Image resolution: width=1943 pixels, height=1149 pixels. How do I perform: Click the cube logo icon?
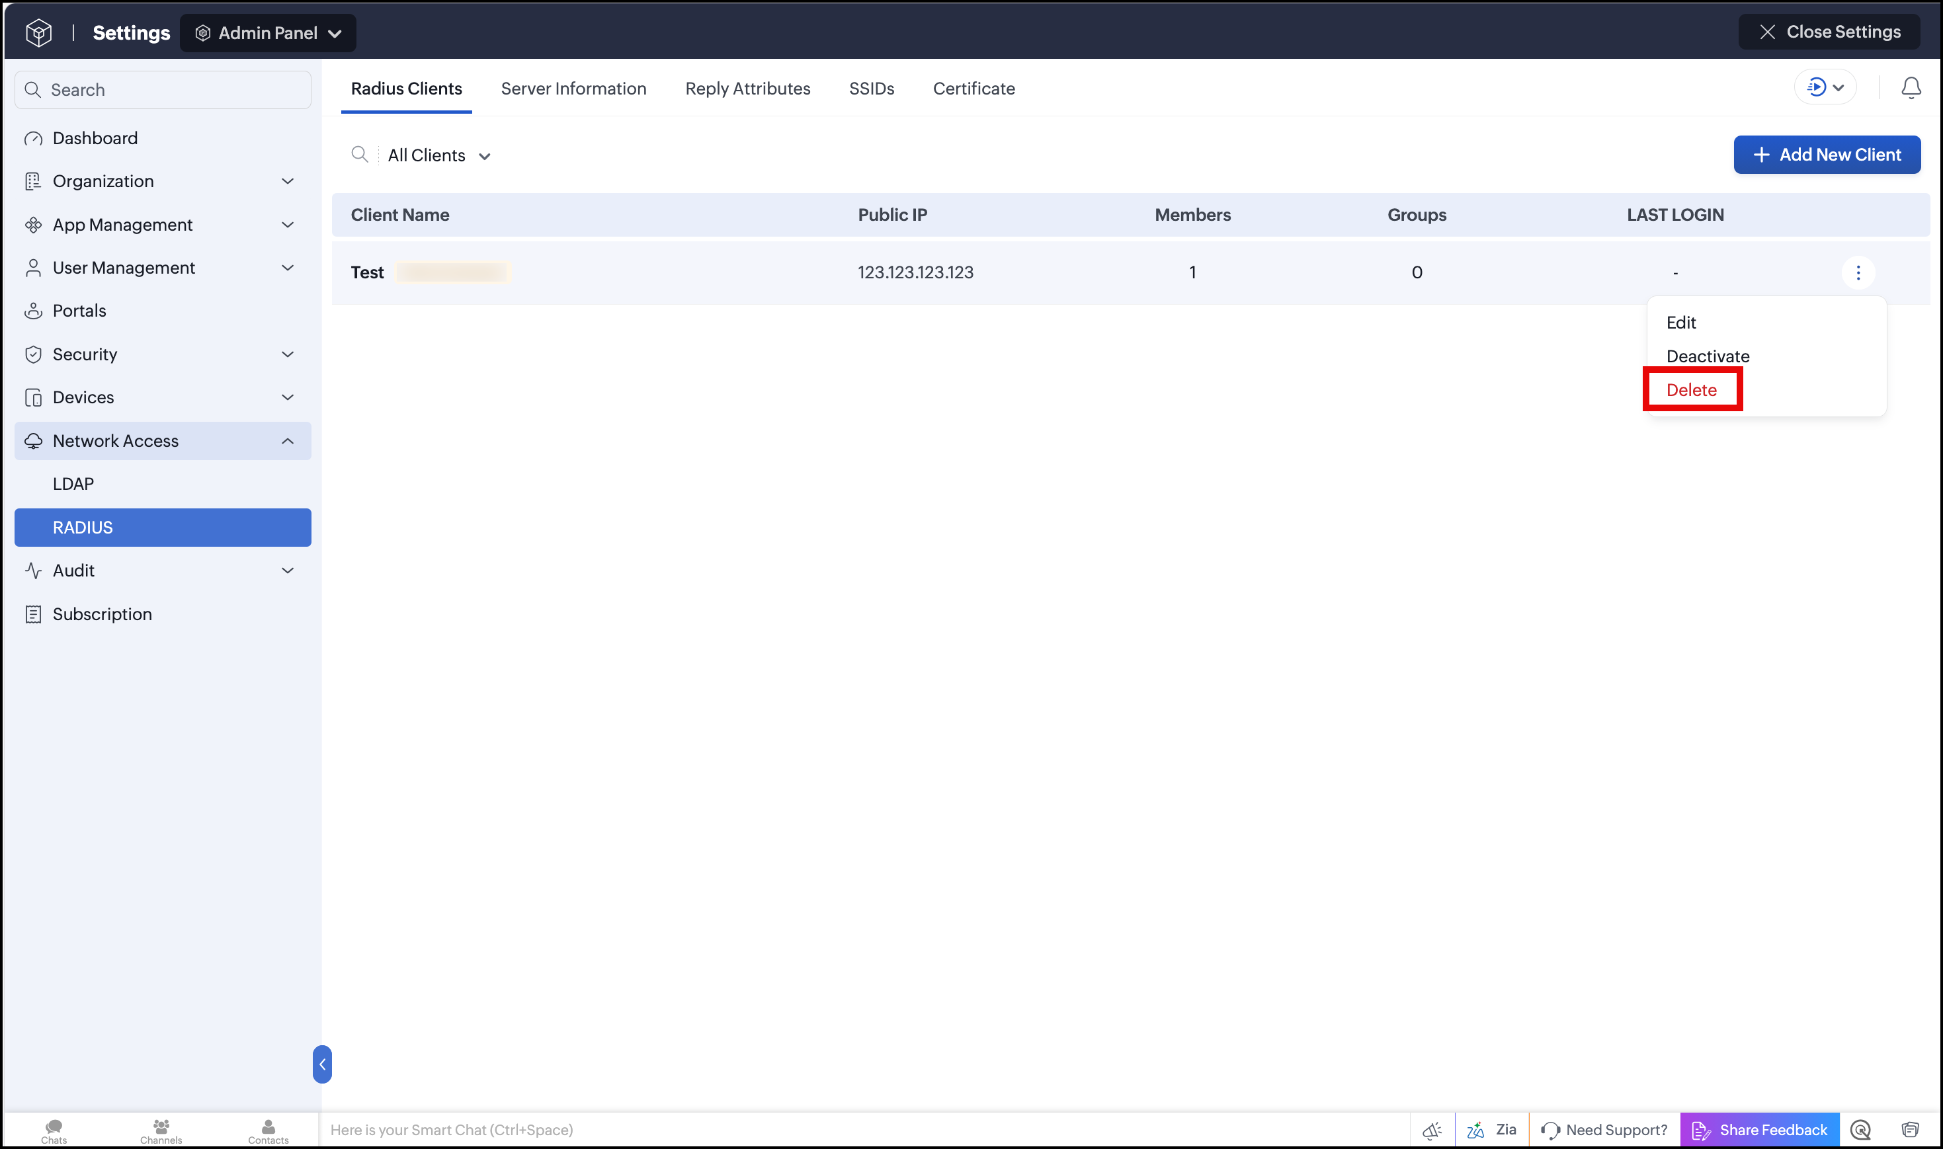(39, 32)
